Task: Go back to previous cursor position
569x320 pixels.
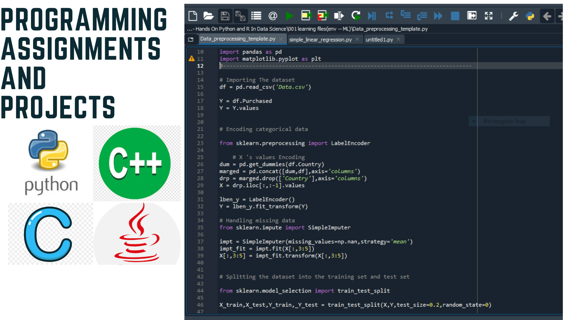Action: pos(547,16)
